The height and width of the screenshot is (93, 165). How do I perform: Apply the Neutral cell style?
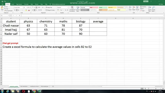tap(112, 7)
